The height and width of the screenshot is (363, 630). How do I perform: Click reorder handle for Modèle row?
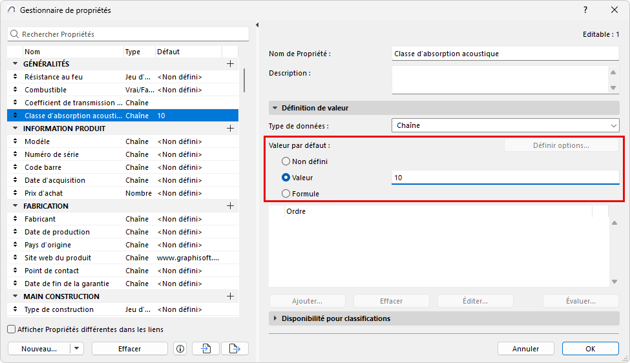tap(16, 141)
